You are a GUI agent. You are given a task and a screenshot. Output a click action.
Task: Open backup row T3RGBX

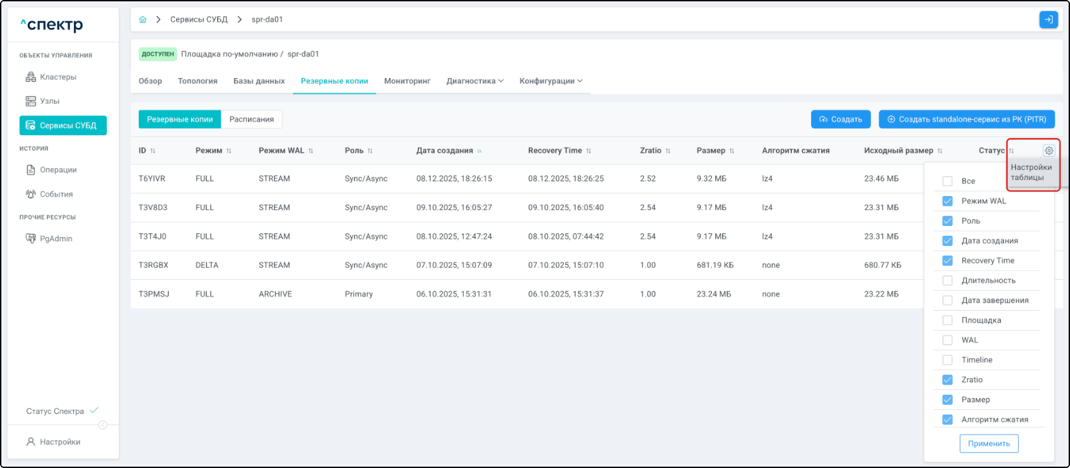(153, 265)
